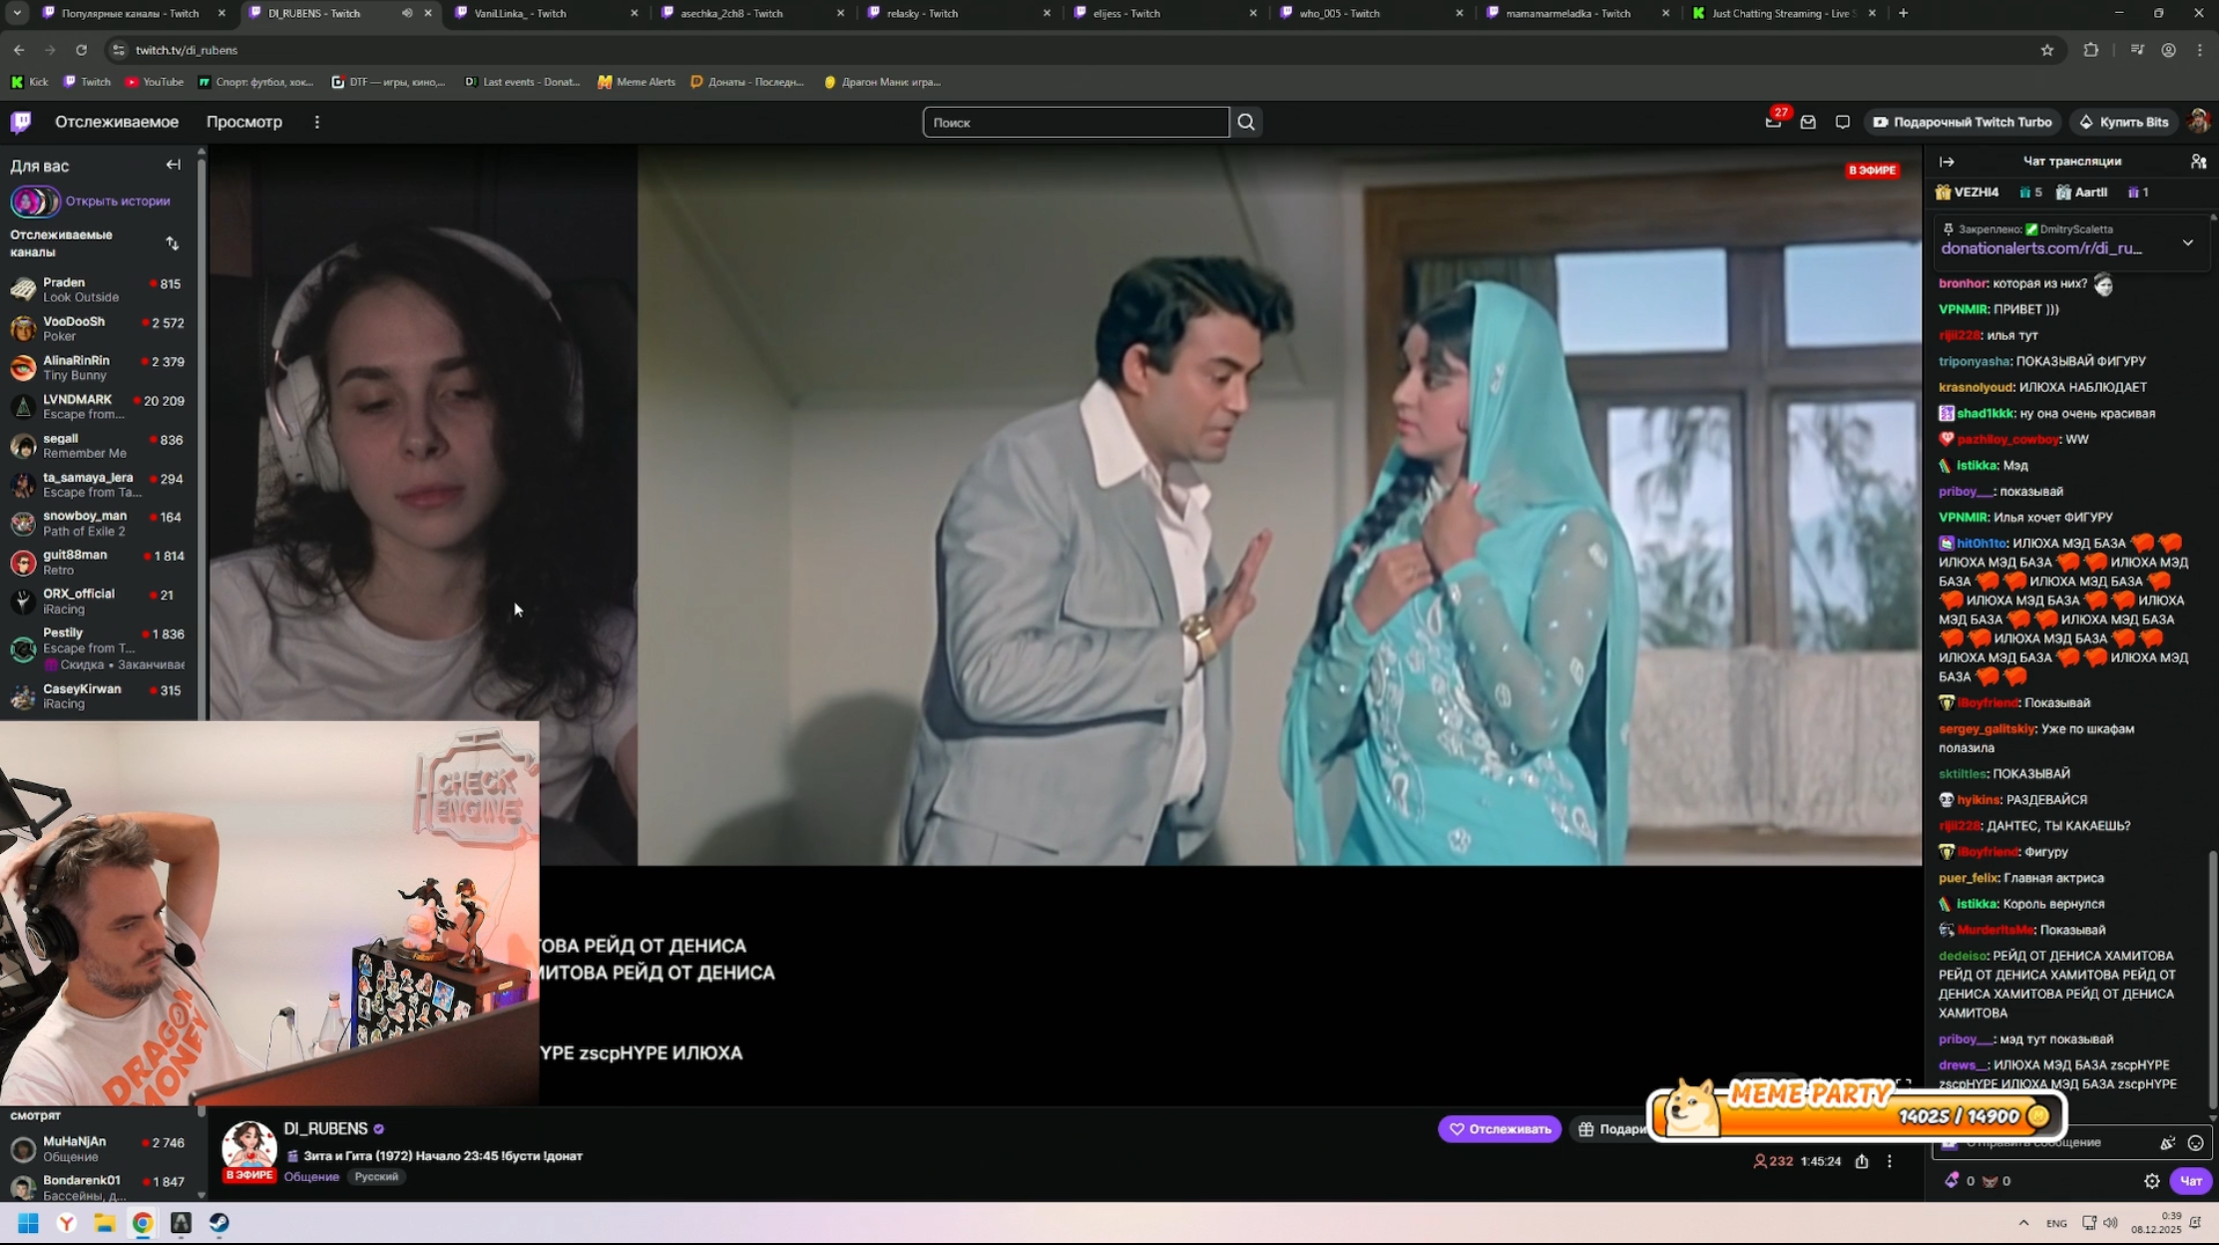Open chat settings gear icon

(2151, 1181)
